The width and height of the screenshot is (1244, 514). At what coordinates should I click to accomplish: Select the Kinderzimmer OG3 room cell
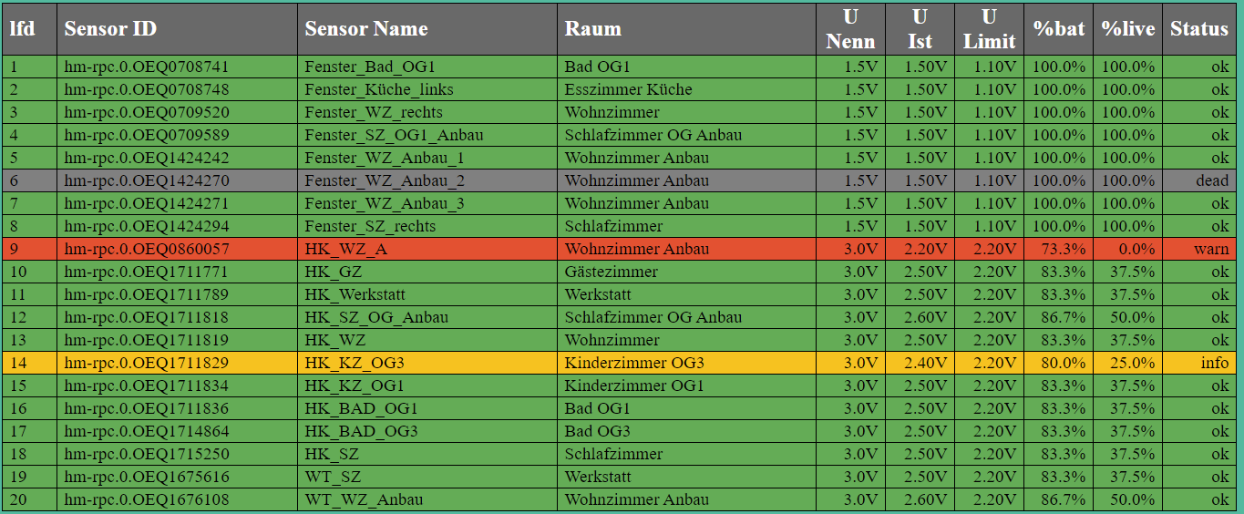click(686, 363)
